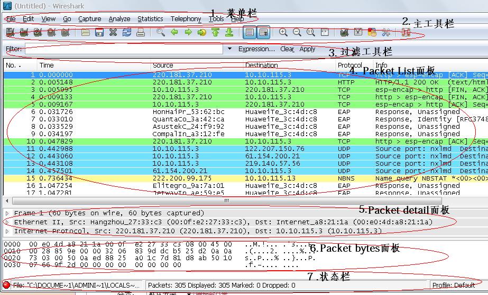Image resolution: width=488 pixels, height=295 pixels.
Task: Restart the running capture icon
Action: (x=65, y=32)
